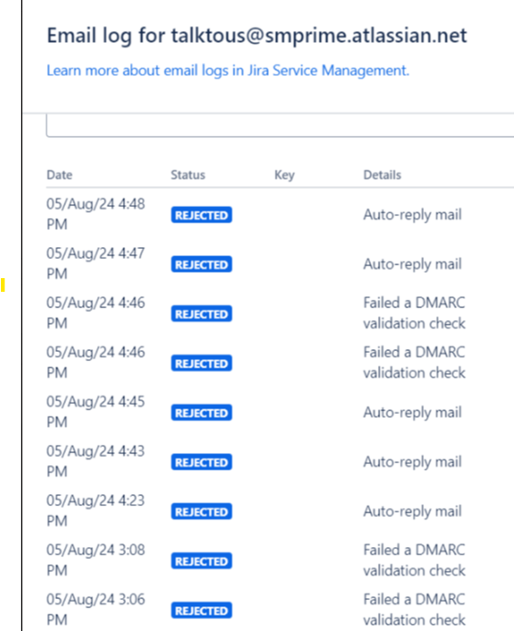Viewport: 514px width, 631px height.
Task: Click the Details column header
Action: coord(382,175)
